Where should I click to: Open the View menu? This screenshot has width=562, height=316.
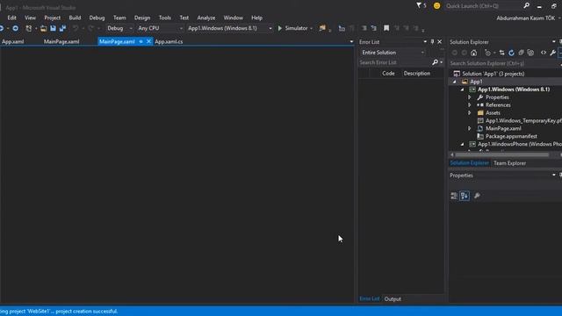(30, 18)
